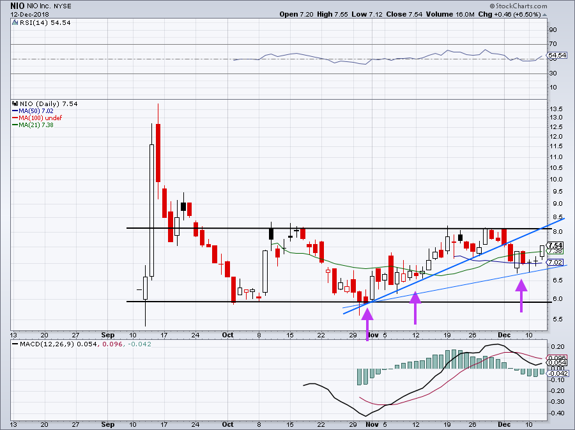Click the -0.042 histogram value tag
This screenshot has width=575, height=430.
point(558,374)
